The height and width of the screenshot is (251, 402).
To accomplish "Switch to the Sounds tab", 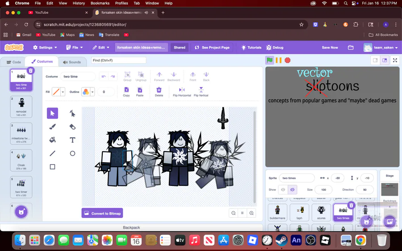I will [x=72, y=62].
